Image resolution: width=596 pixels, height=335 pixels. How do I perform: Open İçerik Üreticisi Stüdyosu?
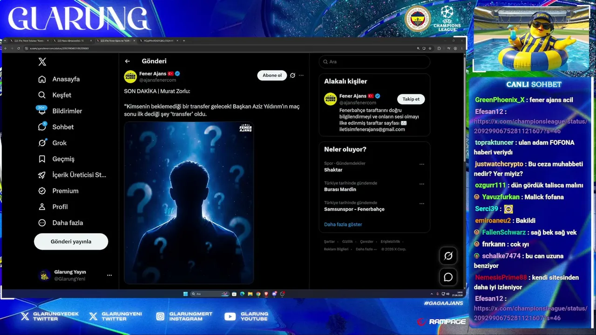pyautogui.click(x=72, y=175)
